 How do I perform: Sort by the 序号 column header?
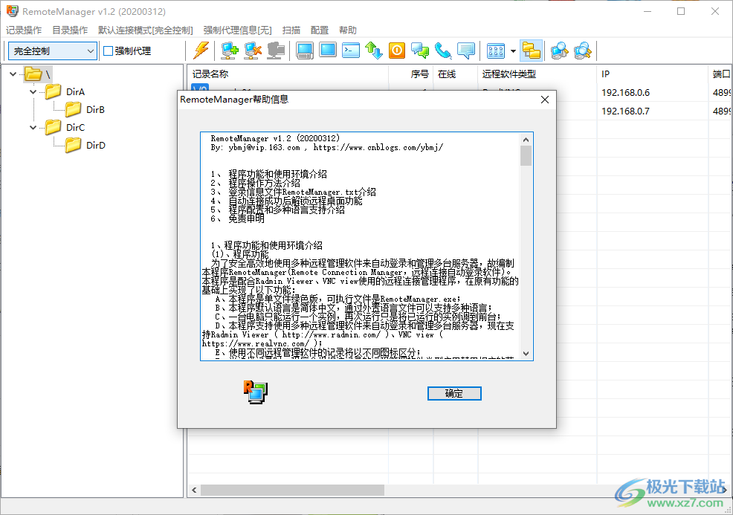(411, 74)
